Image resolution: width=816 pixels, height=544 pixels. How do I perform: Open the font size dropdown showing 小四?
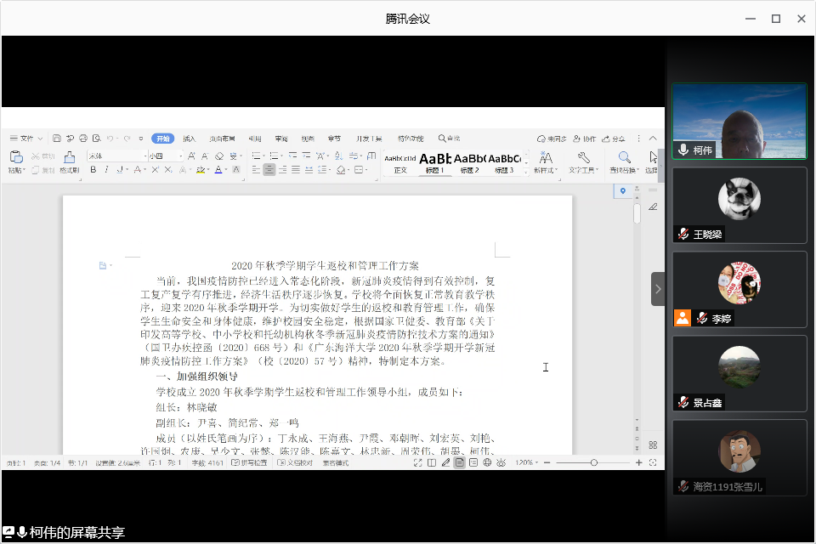pyautogui.click(x=165, y=156)
